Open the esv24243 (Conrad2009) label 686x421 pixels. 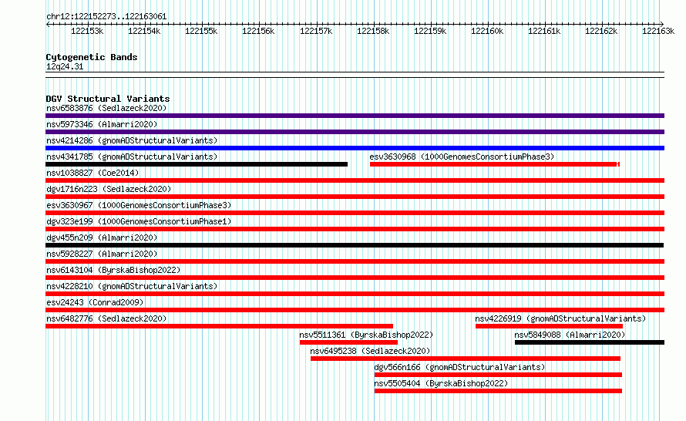point(95,302)
